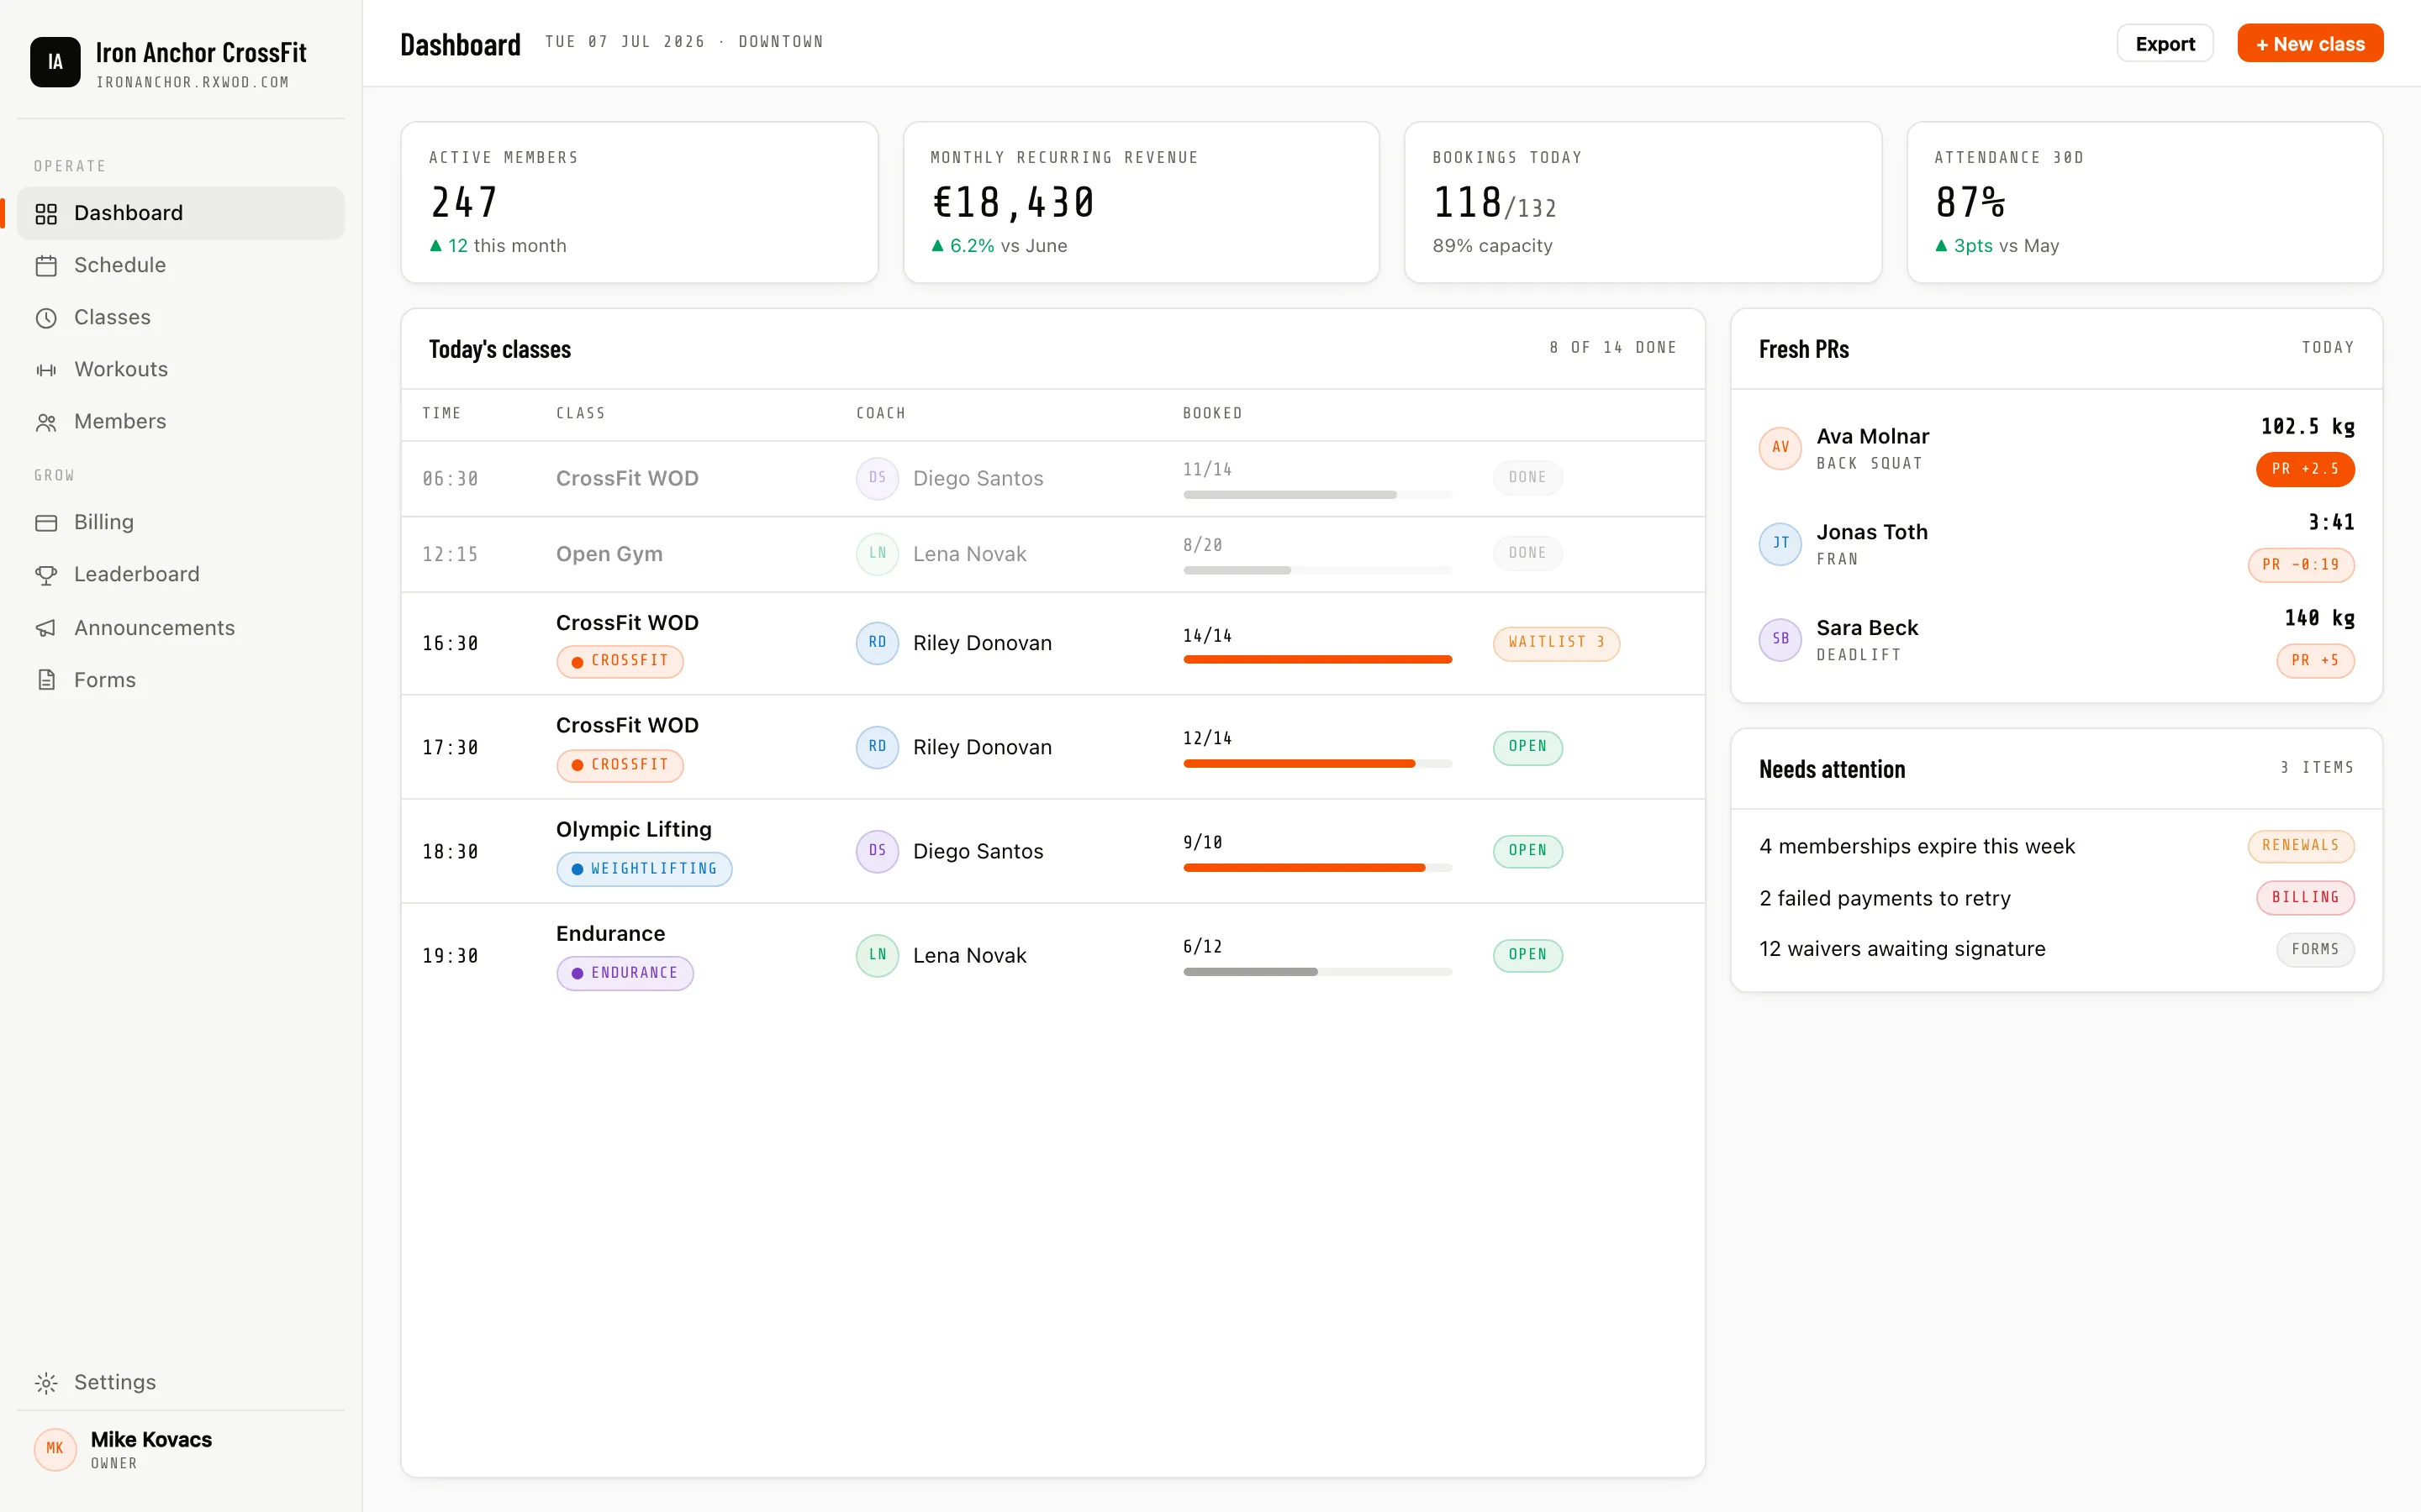The height and width of the screenshot is (1512, 2421).
Task: Go to Classes in sidebar
Action: tap(181, 317)
